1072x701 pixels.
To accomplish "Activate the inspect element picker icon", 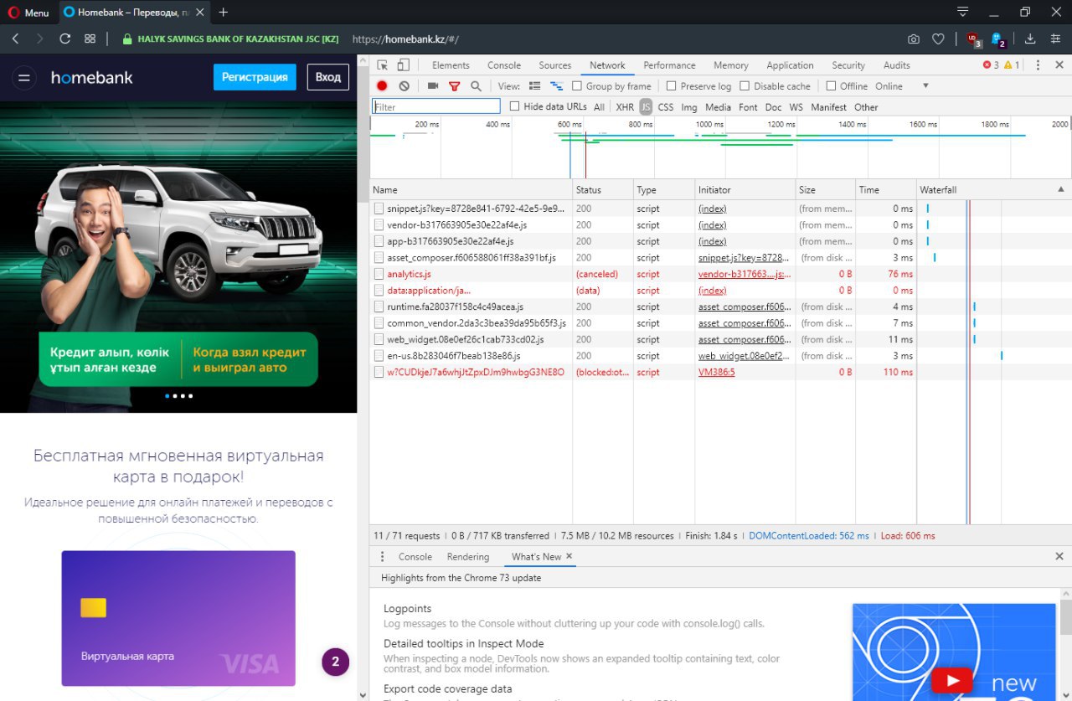I will (x=383, y=65).
